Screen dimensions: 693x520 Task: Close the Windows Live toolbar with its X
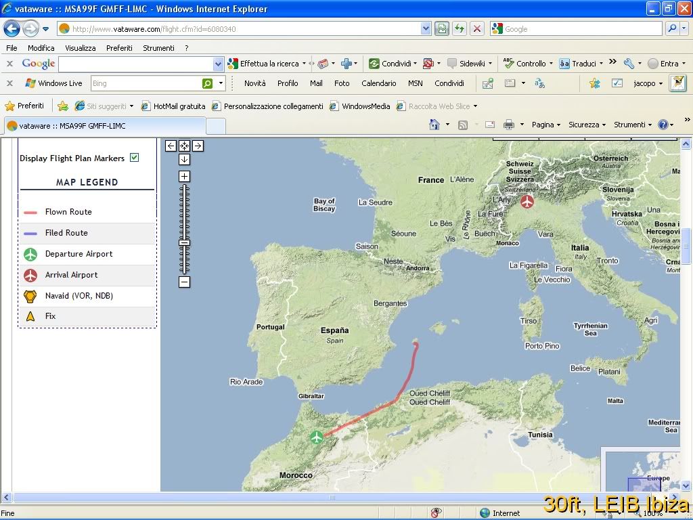[x=9, y=83]
